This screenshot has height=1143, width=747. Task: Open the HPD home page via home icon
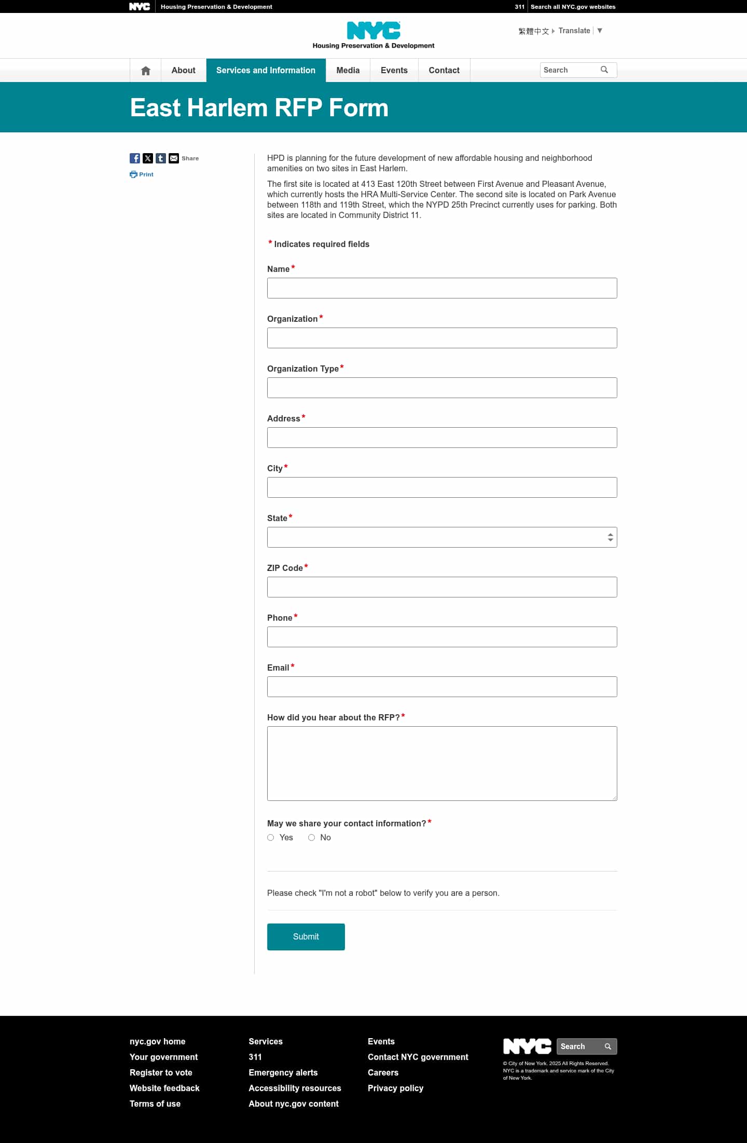pyautogui.click(x=145, y=70)
